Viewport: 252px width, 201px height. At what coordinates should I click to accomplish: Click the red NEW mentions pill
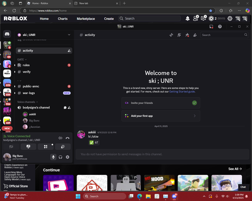click(7, 129)
